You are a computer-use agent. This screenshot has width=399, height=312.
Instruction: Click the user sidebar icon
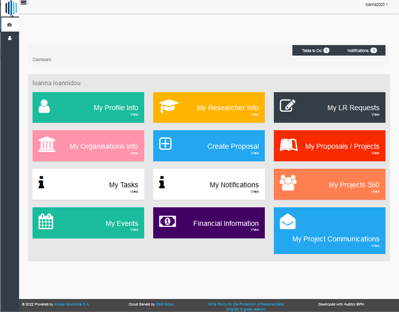pyautogui.click(x=10, y=38)
